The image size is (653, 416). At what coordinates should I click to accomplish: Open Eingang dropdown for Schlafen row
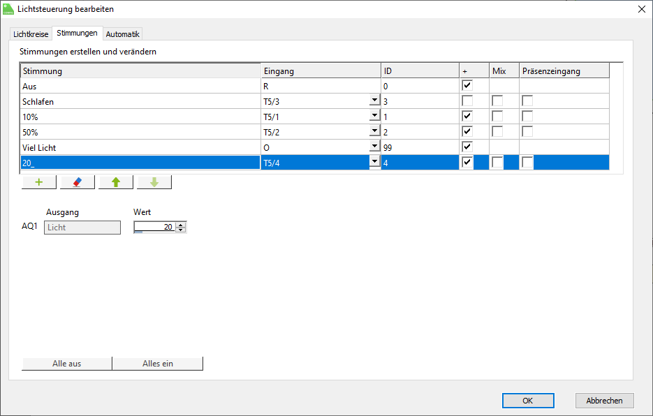[x=374, y=101]
